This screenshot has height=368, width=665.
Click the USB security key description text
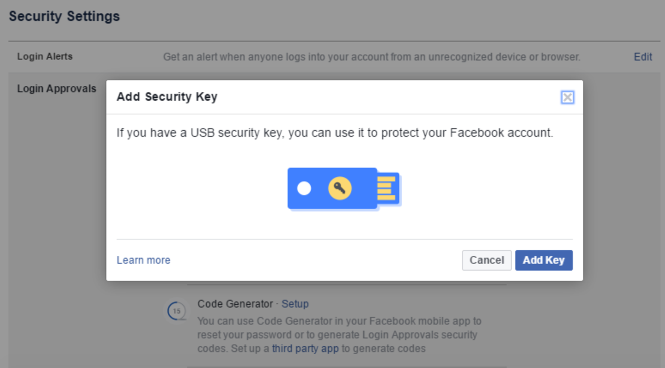335,133
